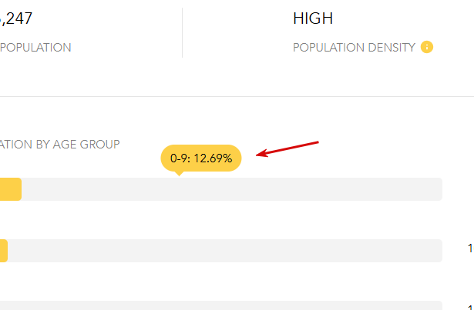
Task: Click yellow filled part of second age bar
Action: point(4,250)
